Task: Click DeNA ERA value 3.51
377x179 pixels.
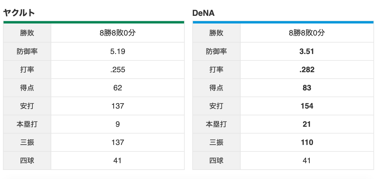Action: (x=307, y=51)
